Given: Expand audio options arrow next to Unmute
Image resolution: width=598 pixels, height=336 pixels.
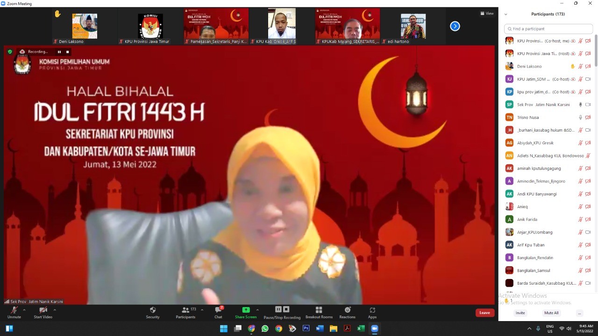Looking at the screenshot, I should 24,310.
